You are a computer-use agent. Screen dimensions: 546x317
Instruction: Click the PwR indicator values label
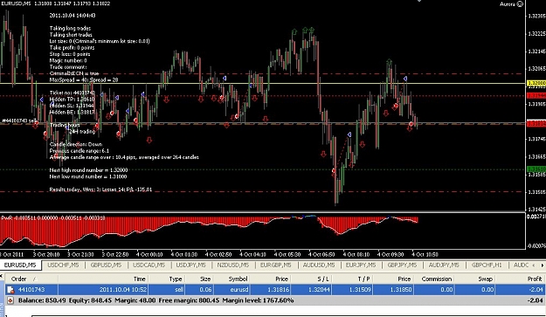coord(53,218)
